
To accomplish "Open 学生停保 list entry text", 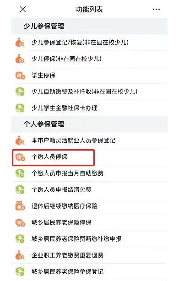I will pos(43,75).
